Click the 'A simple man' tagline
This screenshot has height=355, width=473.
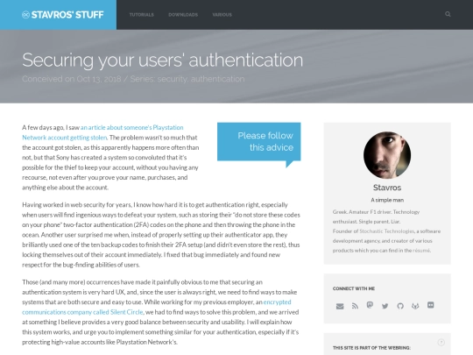[387, 200]
